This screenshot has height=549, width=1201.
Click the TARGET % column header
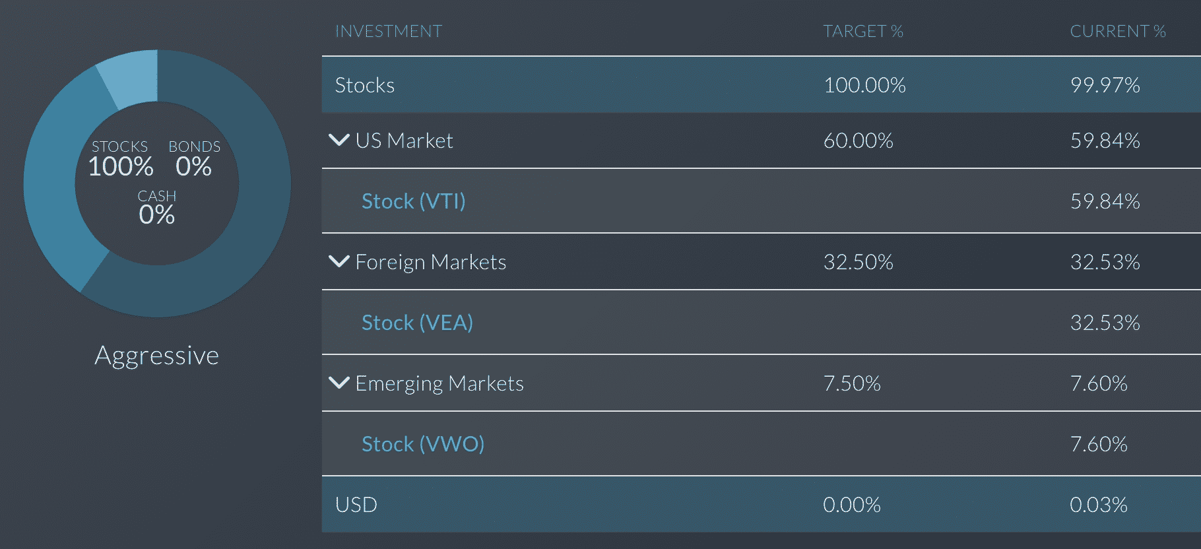(863, 31)
